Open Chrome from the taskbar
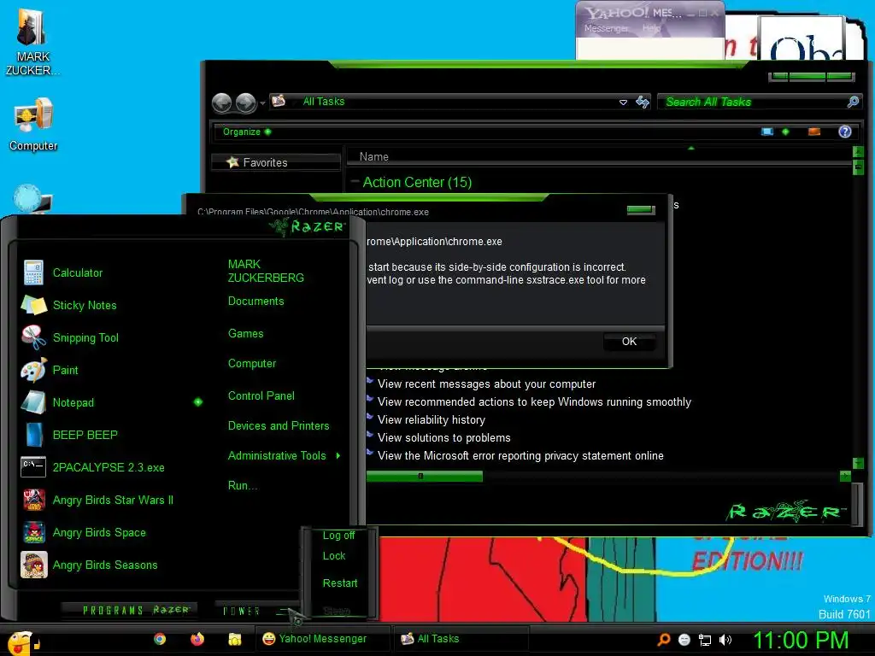 coord(160,639)
